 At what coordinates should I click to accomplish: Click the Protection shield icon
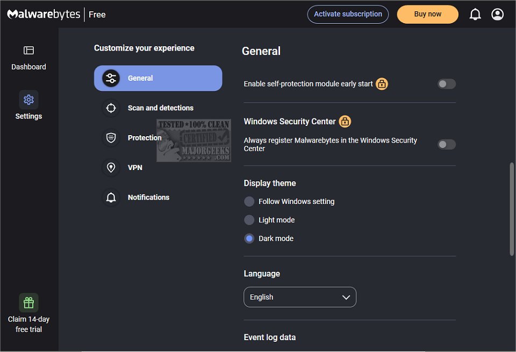(x=111, y=138)
